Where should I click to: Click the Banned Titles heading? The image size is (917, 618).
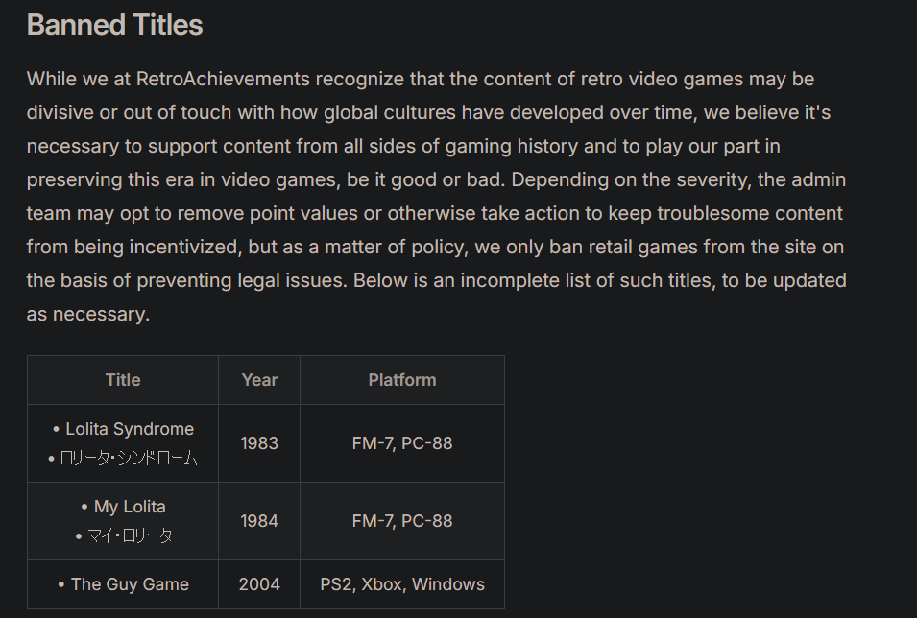(114, 25)
